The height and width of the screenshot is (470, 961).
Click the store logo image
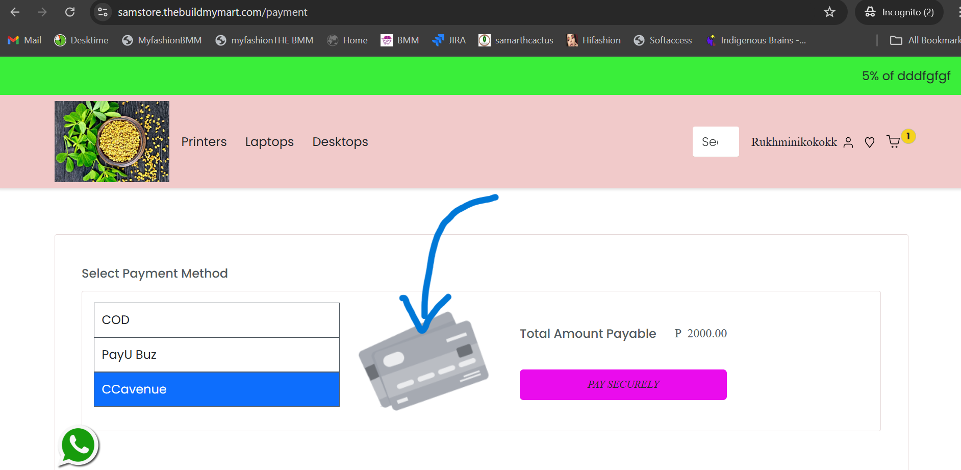(112, 141)
